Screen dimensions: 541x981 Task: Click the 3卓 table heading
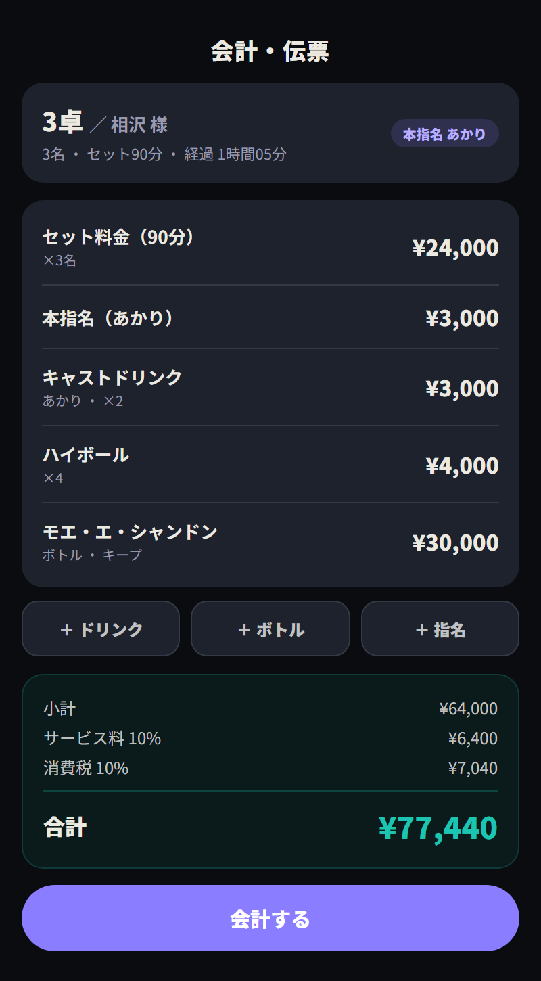coord(62,122)
